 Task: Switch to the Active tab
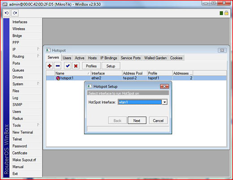point(80,58)
